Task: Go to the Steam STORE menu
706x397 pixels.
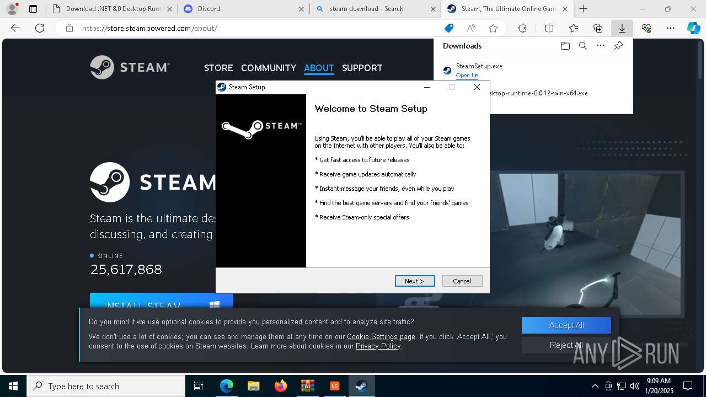Action: [x=218, y=68]
